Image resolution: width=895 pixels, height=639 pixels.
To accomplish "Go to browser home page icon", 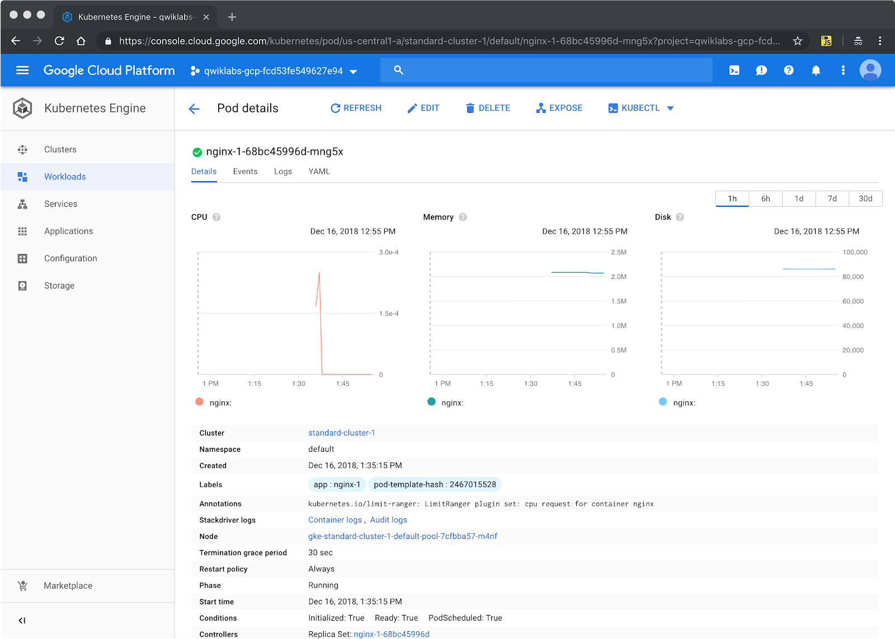I will (81, 41).
